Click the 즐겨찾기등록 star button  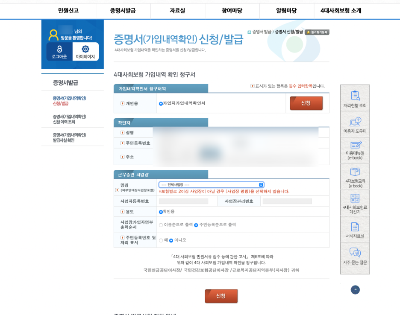(317, 32)
